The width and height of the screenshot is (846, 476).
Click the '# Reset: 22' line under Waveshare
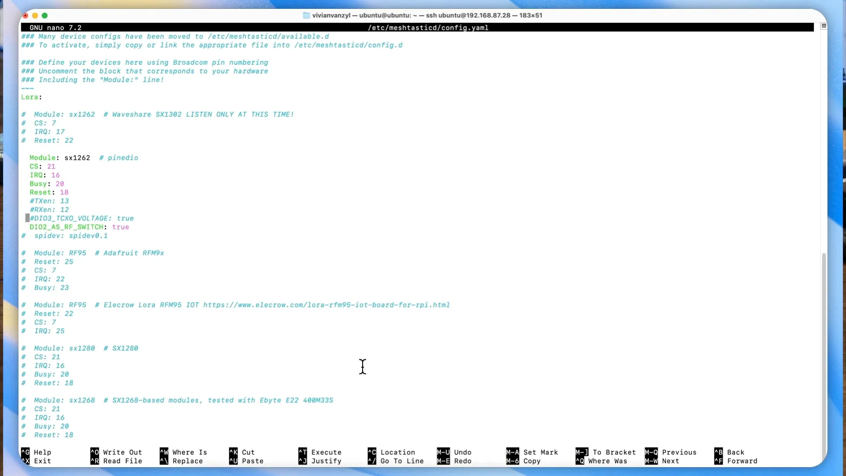[47, 141]
